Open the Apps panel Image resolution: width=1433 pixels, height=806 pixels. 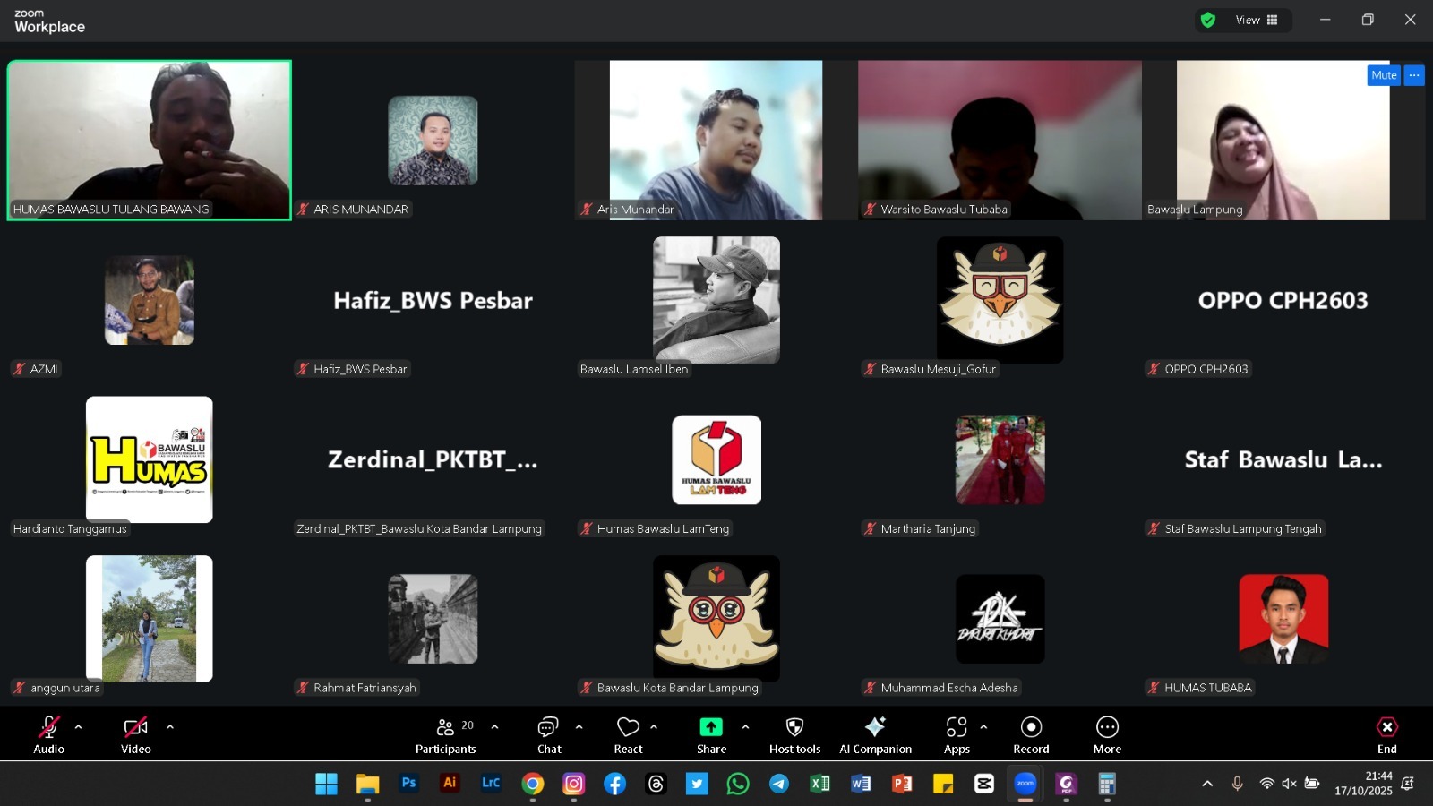click(x=957, y=734)
